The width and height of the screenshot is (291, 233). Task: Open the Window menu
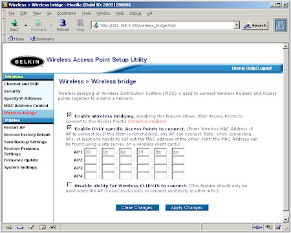tap(103, 14)
